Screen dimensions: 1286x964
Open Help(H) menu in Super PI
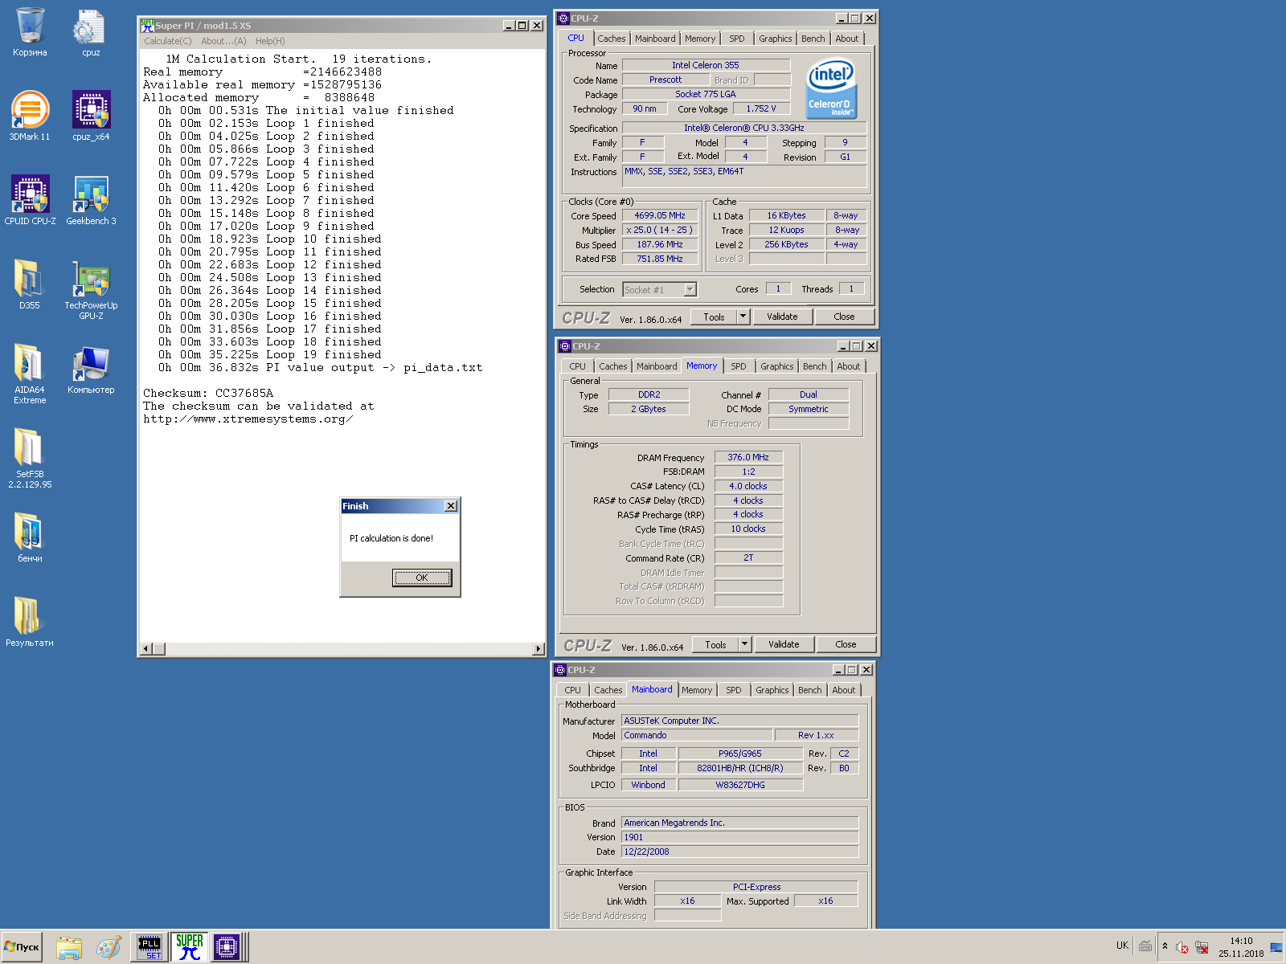pos(270,41)
